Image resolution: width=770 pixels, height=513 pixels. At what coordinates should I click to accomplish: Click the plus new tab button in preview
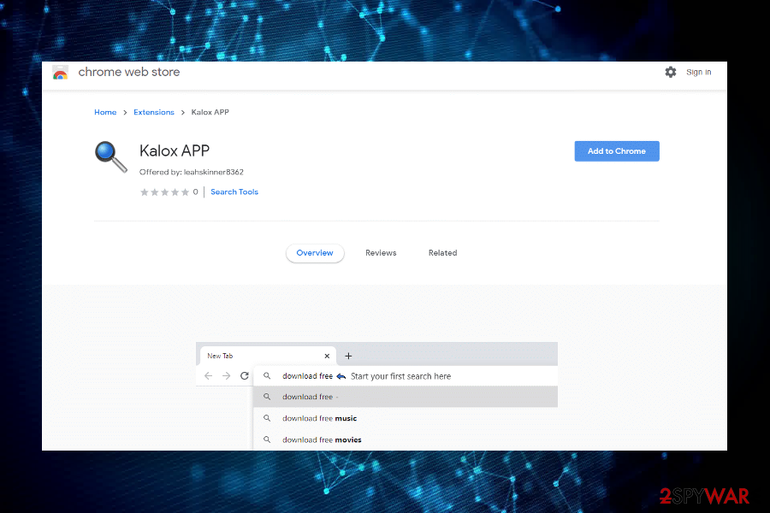[348, 356]
